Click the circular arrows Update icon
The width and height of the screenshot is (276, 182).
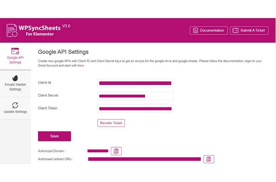[x=15, y=105]
